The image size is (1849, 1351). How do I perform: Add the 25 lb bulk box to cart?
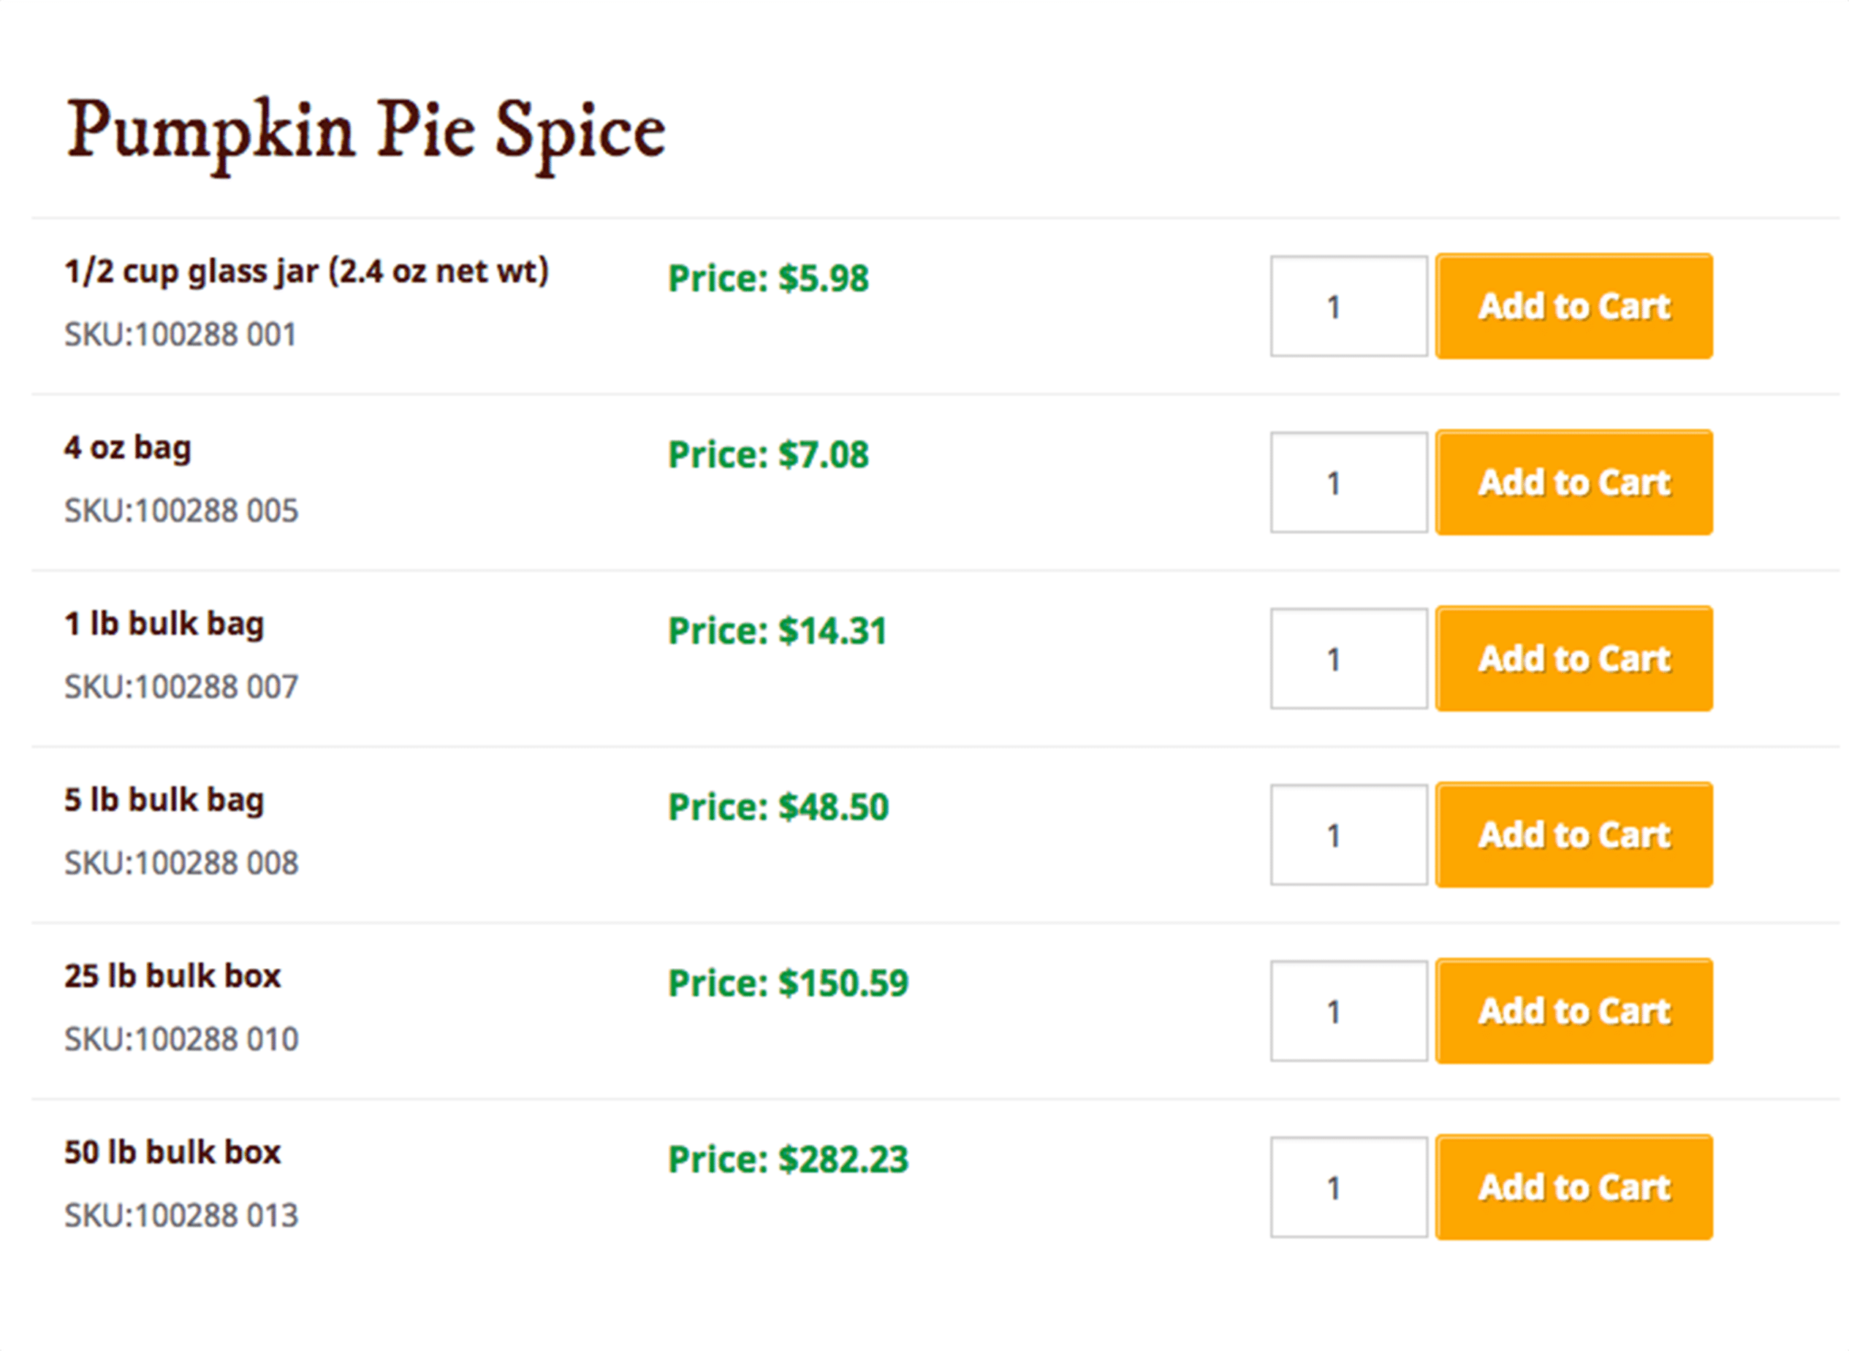coord(1573,1011)
